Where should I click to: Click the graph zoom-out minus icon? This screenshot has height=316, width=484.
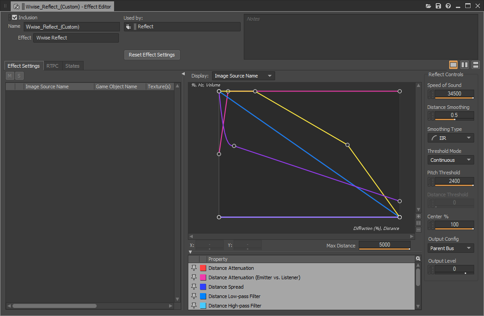pyautogui.click(x=418, y=230)
